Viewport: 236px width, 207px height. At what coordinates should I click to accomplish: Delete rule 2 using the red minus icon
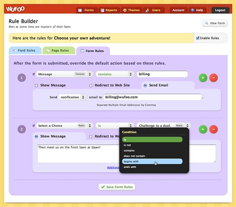pos(213,129)
